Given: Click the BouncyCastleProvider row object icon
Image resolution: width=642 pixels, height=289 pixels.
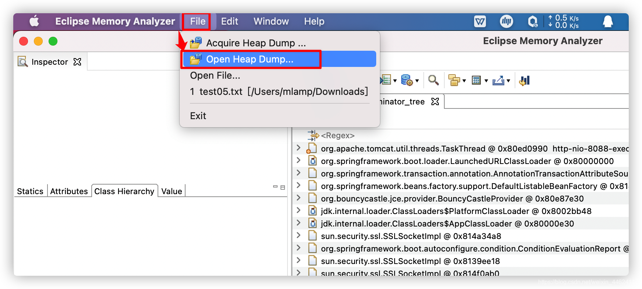Looking at the screenshot, I should [x=312, y=198].
